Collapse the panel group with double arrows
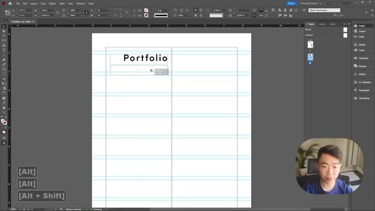Image resolution: width=375 pixels, height=211 pixels. click(345, 24)
